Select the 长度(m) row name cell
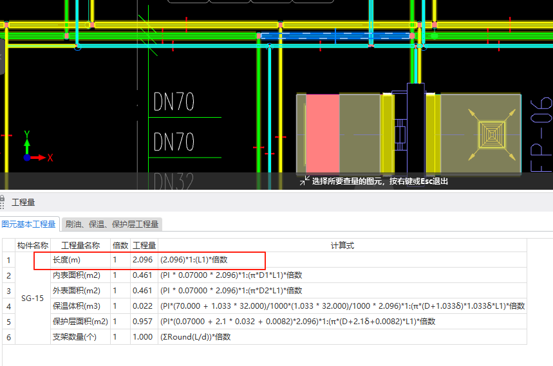Viewport: 553px width, 366px height. coord(80,260)
